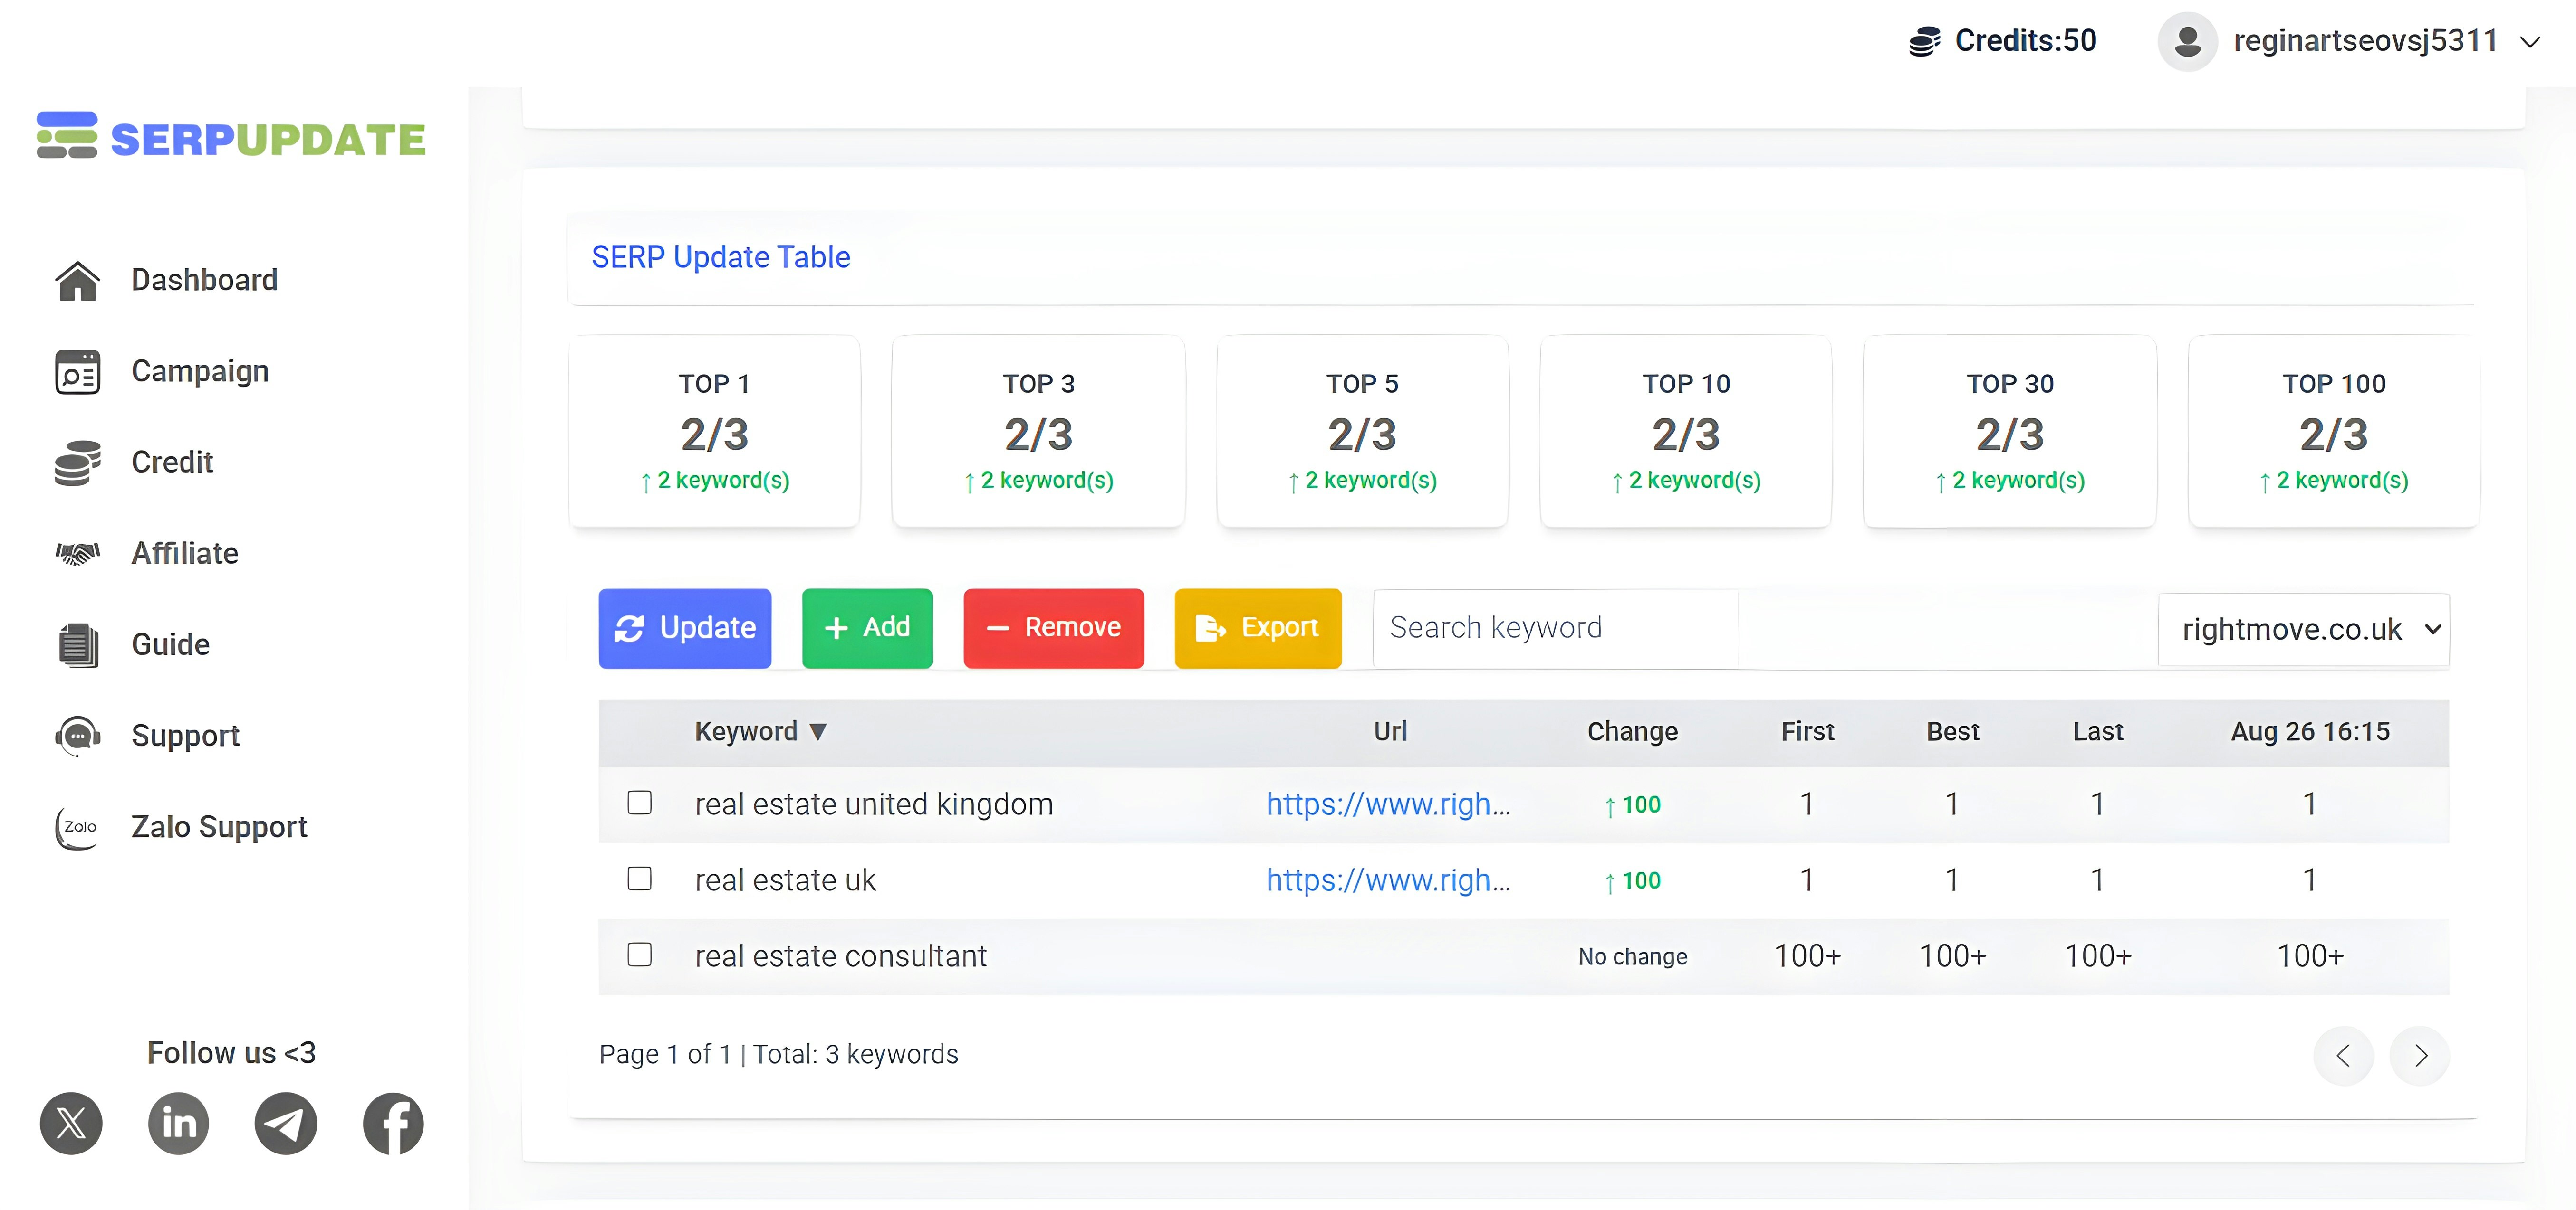The image size is (2576, 1210).
Task: Go to previous page arrow
Action: tap(2343, 1055)
